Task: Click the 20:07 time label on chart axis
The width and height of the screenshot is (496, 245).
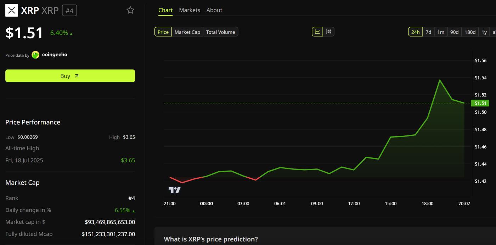Action: pos(464,204)
